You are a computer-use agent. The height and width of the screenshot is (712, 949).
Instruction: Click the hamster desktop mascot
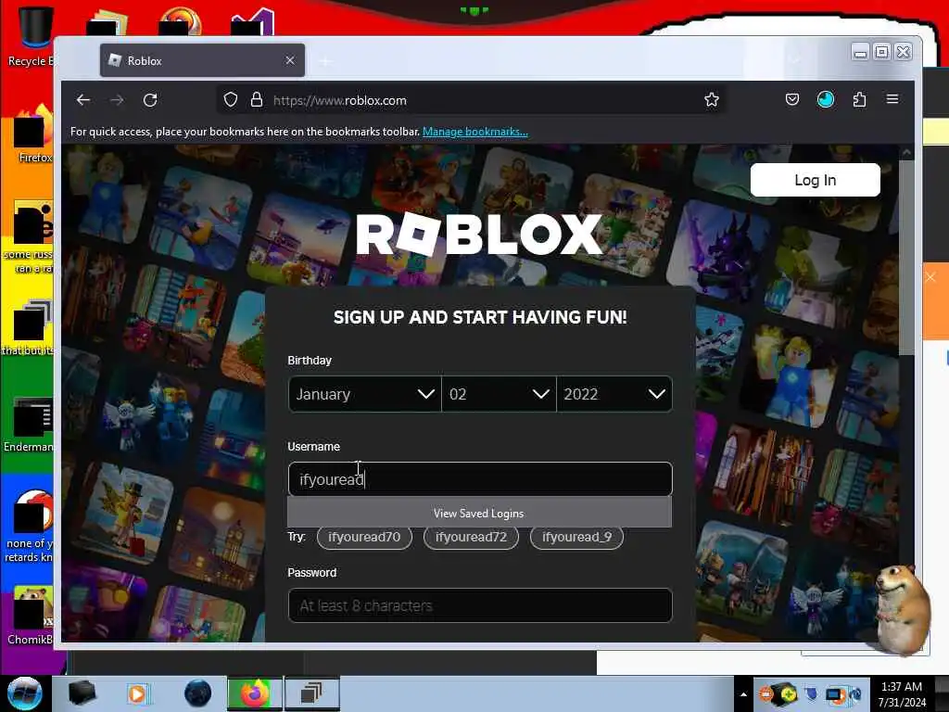coord(902,609)
